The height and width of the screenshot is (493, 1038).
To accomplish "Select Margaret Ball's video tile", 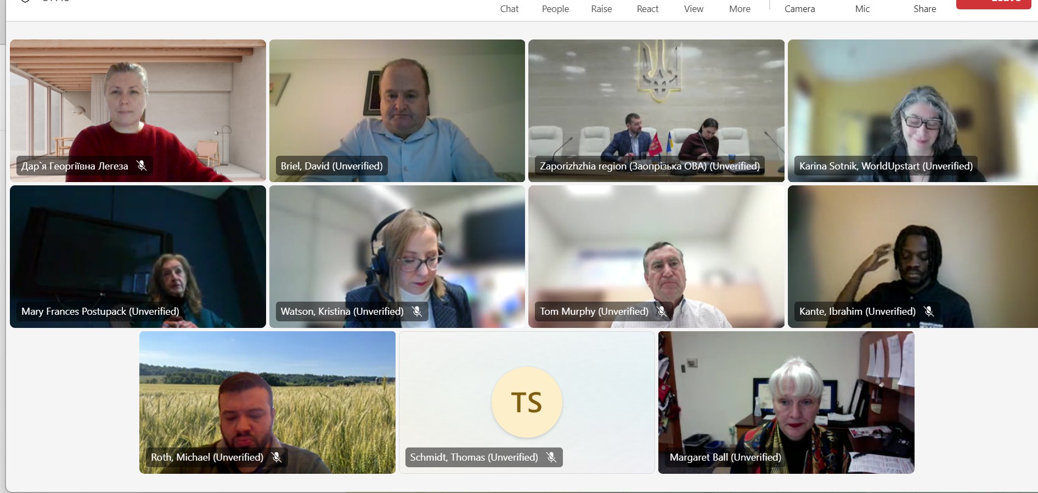I will click(x=786, y=403).
